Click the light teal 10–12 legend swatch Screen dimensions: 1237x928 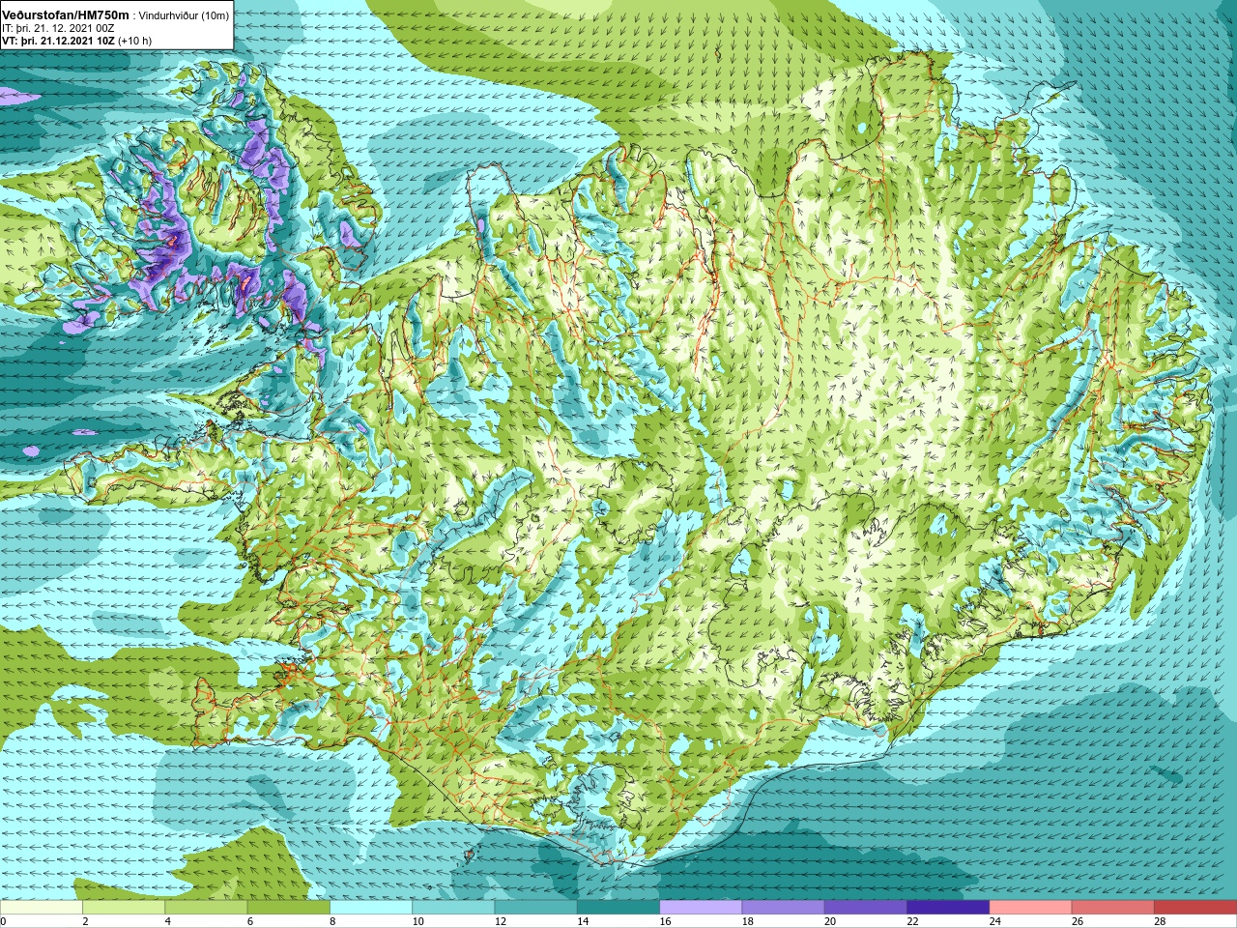pyautogui.click(x=453, y=907)
